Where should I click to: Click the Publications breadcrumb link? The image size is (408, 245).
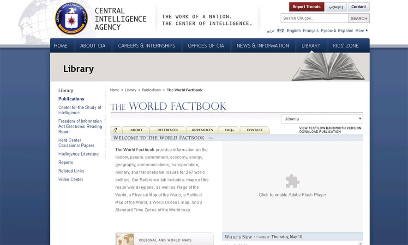click(151, 90)
